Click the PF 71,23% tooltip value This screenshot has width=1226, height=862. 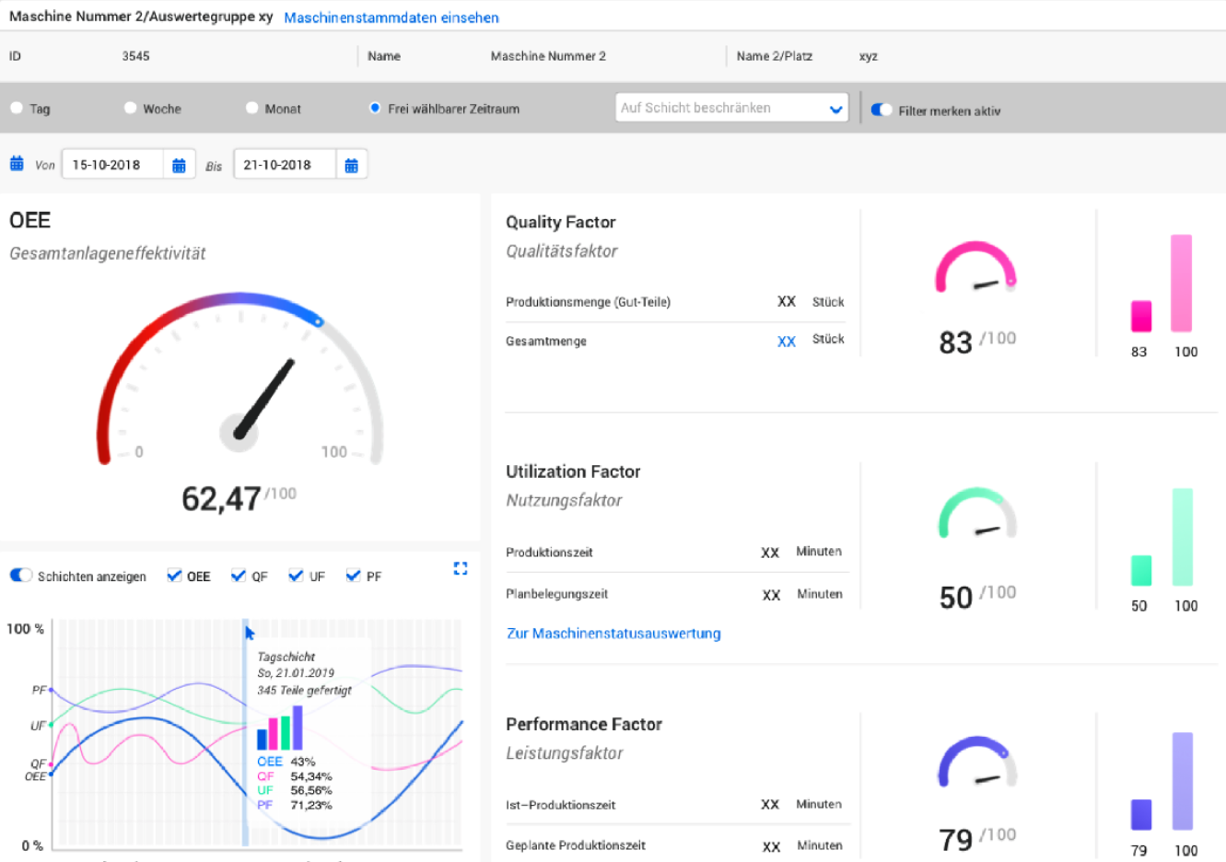click(x=311, y=805)
